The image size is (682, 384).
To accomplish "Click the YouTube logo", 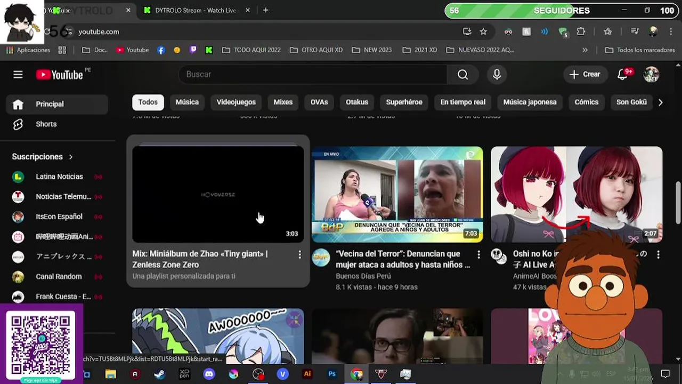I will tap(60, 75).
